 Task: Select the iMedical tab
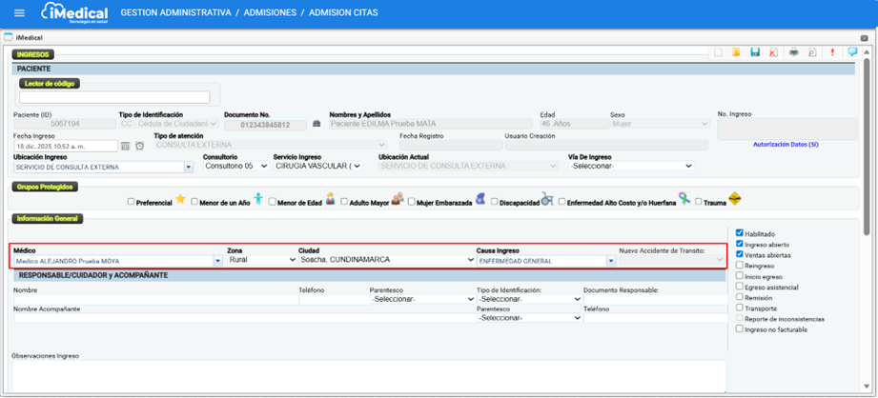[27, 36]
